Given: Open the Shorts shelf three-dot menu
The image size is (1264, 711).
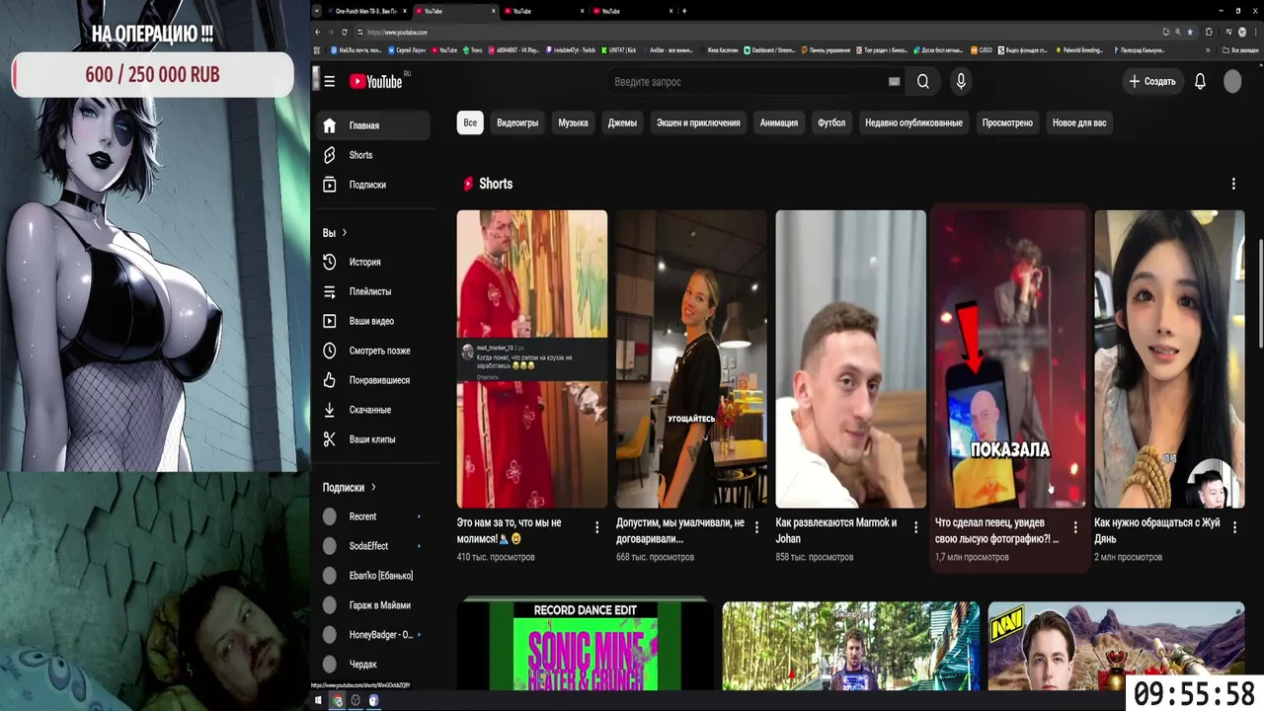Looking at the screenshot, I should click(1233, 184).
